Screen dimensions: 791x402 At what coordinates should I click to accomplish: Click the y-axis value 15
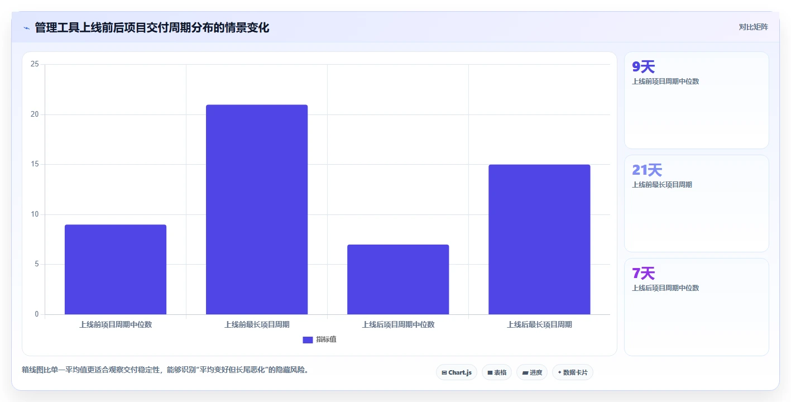coord(35,164)
